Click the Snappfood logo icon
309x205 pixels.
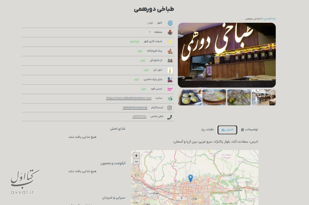point(170,89)
